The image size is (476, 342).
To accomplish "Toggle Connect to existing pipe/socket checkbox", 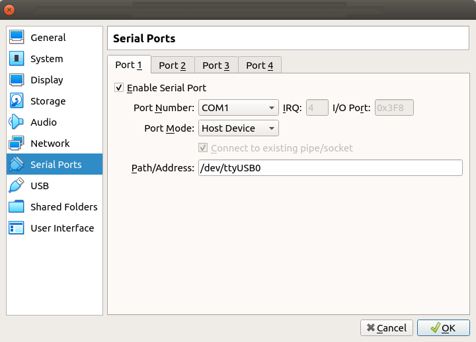I will [203, 148].
